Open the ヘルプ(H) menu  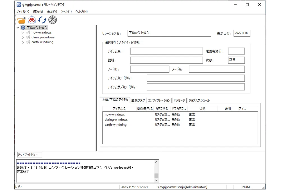pos(81,11)
